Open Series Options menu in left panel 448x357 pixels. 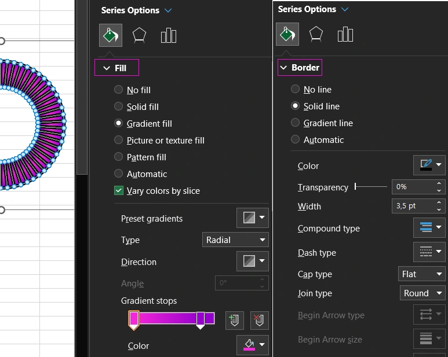136,10
